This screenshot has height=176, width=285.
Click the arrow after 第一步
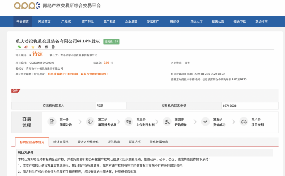click(80, 122)
